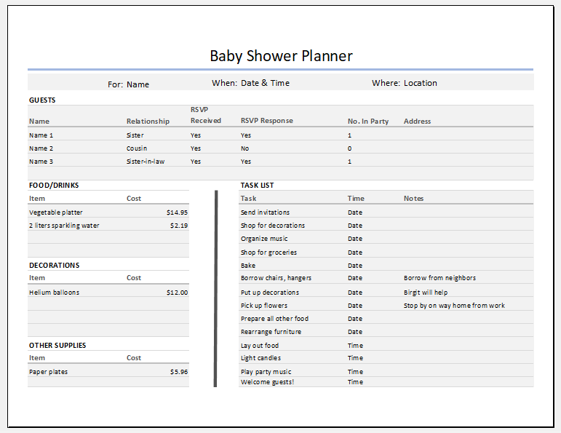Select the Name 2 guest cell

click(x=41, y=148)
